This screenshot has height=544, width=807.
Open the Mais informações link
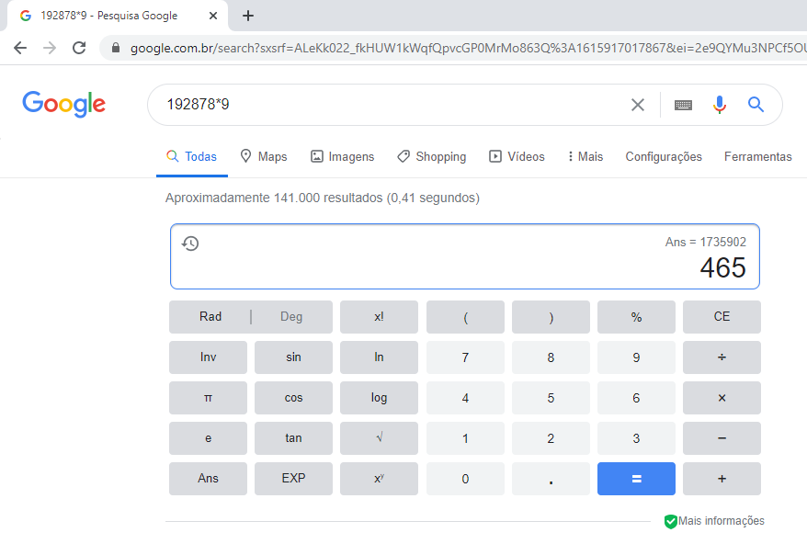(x=721, y=521)
